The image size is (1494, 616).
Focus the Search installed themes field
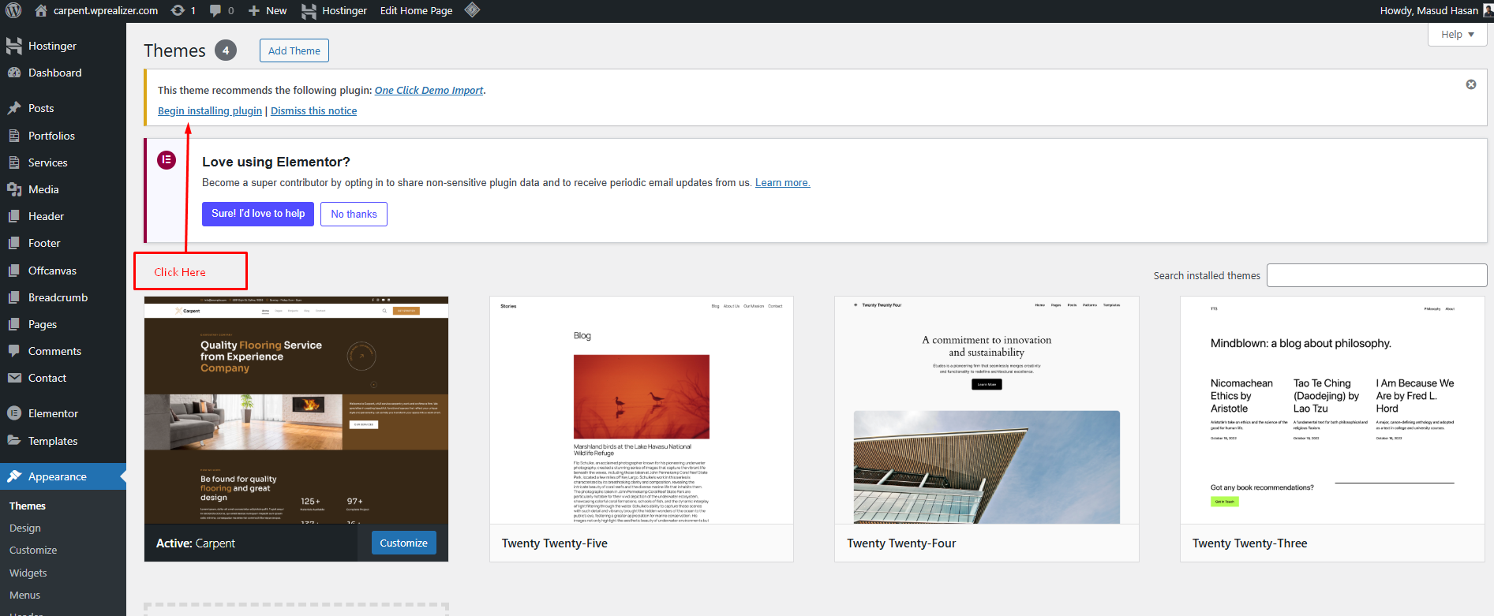pos(1376,275)
